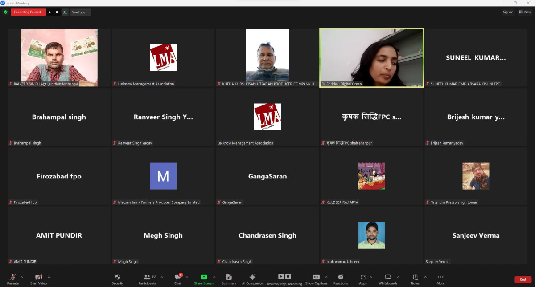Open the More options menu

440,279
